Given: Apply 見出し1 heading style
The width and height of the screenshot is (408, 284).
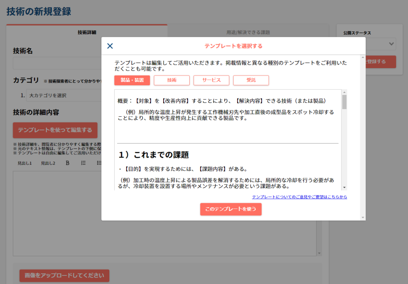Looking at the screenshot, I should click(24, 163).
